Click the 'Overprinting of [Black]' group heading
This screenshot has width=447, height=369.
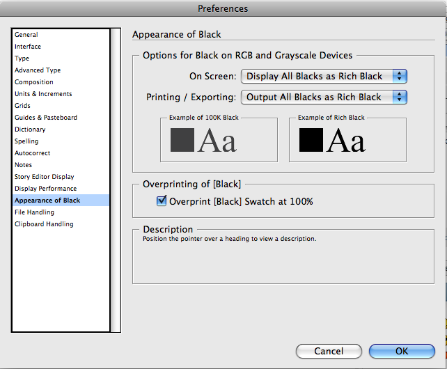click(x=191, y=184)
